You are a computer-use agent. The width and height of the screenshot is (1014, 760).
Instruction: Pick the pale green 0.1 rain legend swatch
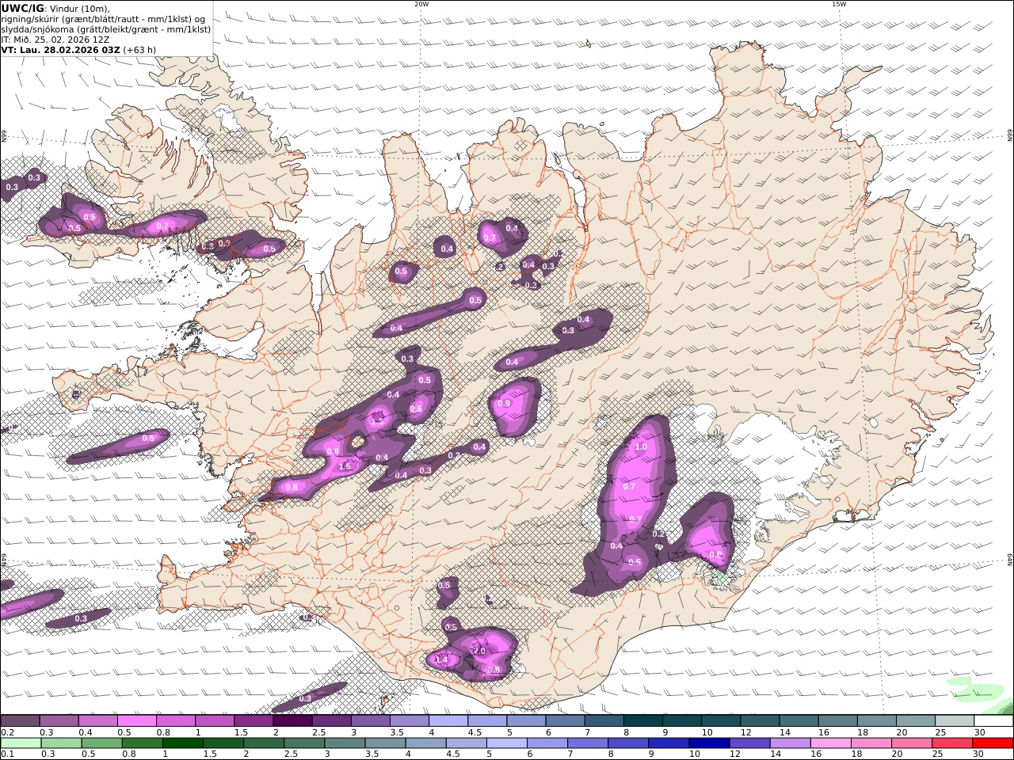pos(20,743)
